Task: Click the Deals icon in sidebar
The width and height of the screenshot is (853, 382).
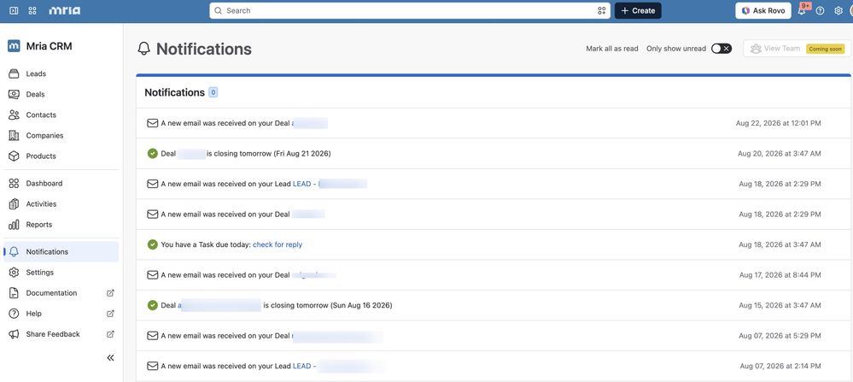Action: pyautogui.click(x=15, y=94)
